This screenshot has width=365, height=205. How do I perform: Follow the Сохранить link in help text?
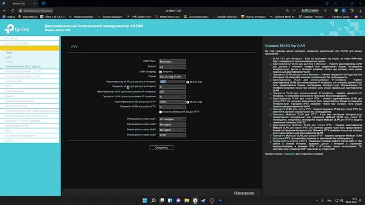[289, 154]
